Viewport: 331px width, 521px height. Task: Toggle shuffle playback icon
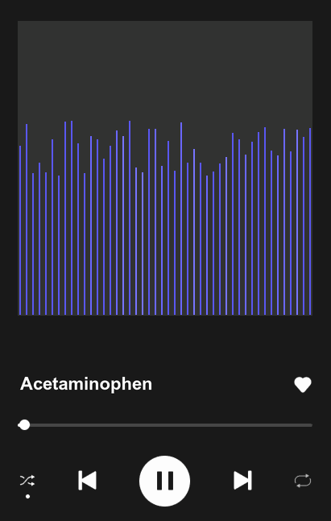[27, 481]
